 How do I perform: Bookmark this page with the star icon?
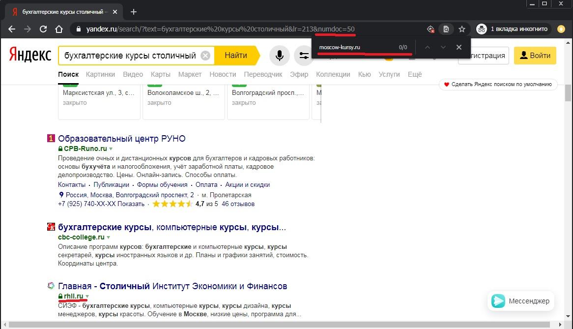tap(462, 29)
